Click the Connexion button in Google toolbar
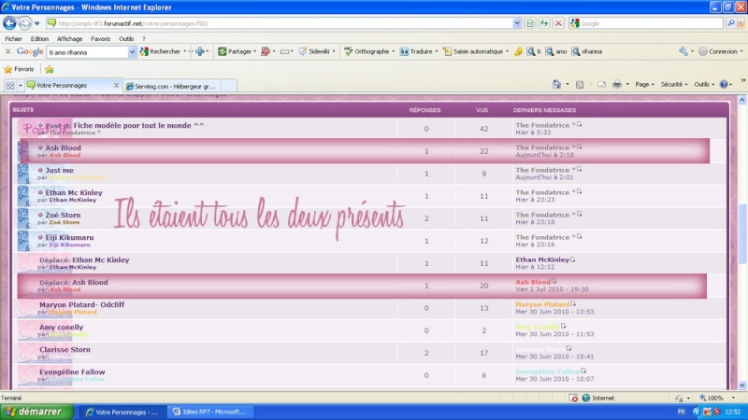The image size is (748, 420). (x=718, y=51)
